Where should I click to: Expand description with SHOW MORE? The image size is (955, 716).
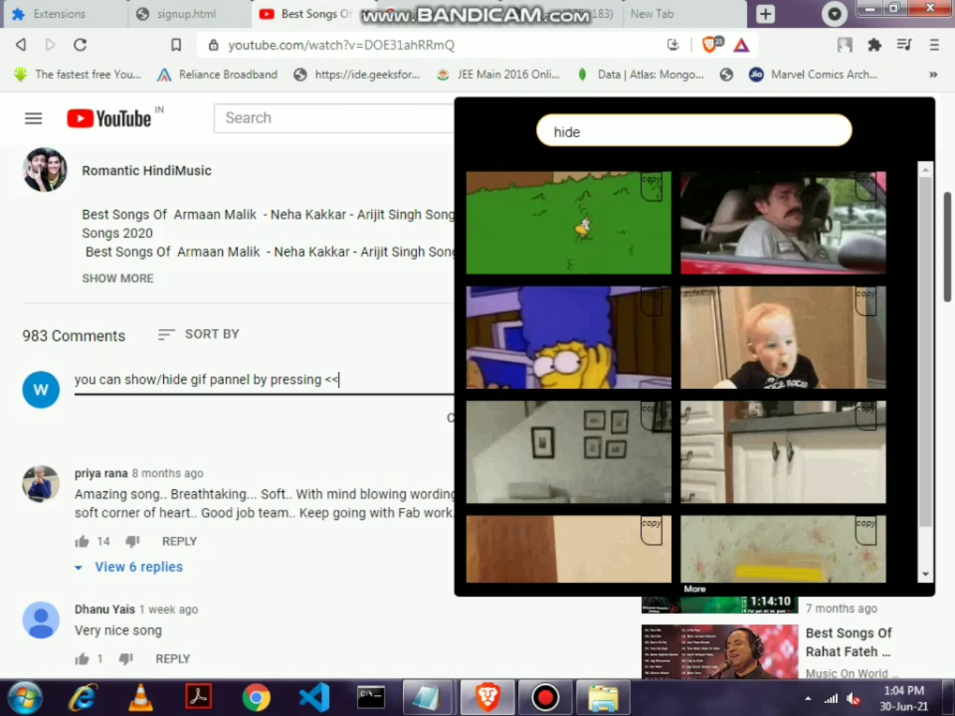117,278
